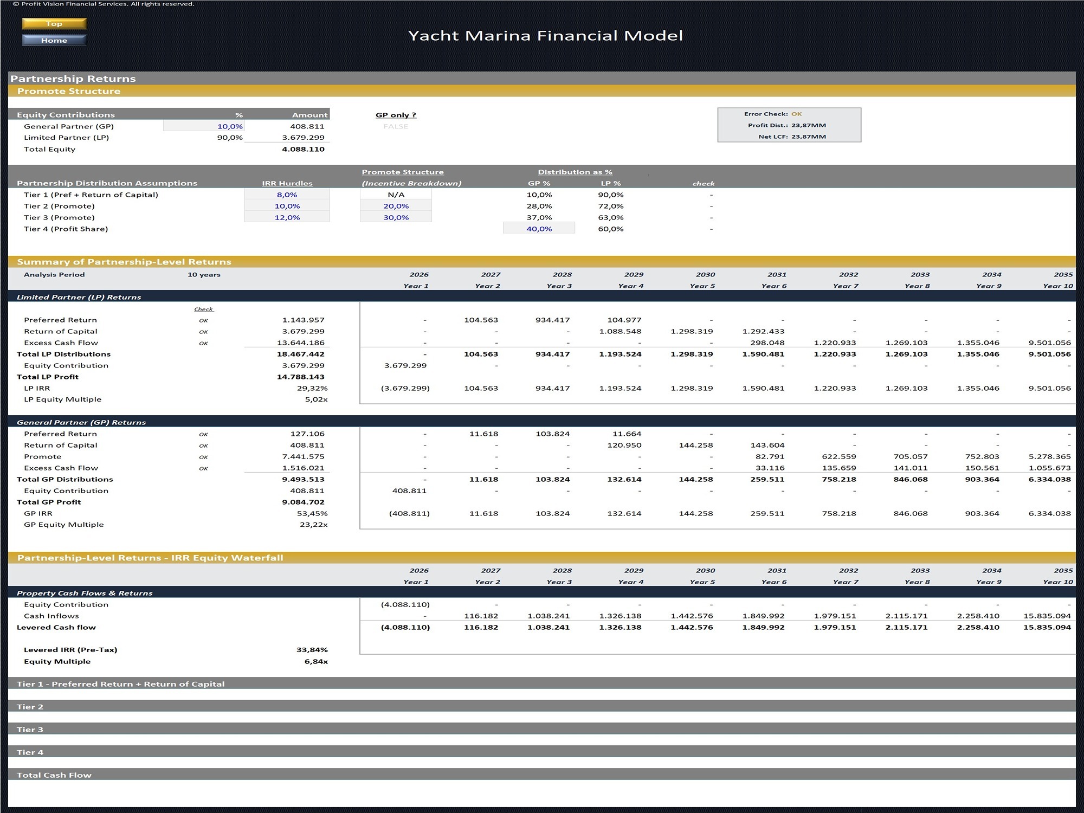The width and height of the screenshot is (1084, 813).
Task: Expand the Tier 1 Preferred Return section
Action: (120, 684)
